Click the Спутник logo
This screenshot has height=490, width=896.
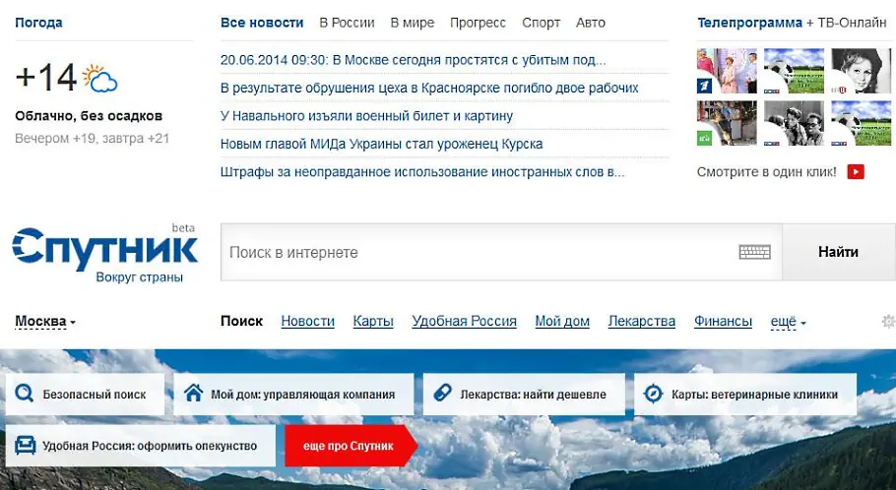coord(104,253)
